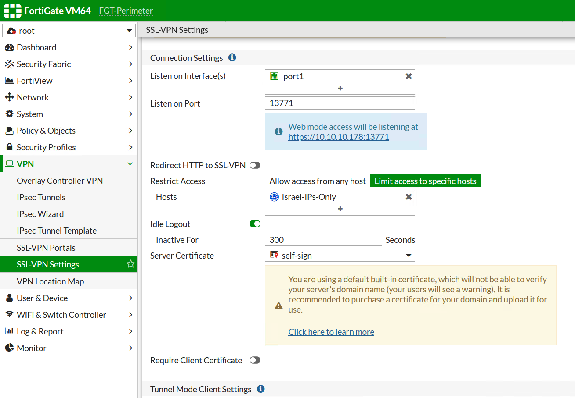
Task: Add another host with plus sign
Action: coord(340,209)
